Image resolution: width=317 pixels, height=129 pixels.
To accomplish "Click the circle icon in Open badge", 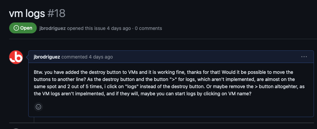I will click(16, 28).
